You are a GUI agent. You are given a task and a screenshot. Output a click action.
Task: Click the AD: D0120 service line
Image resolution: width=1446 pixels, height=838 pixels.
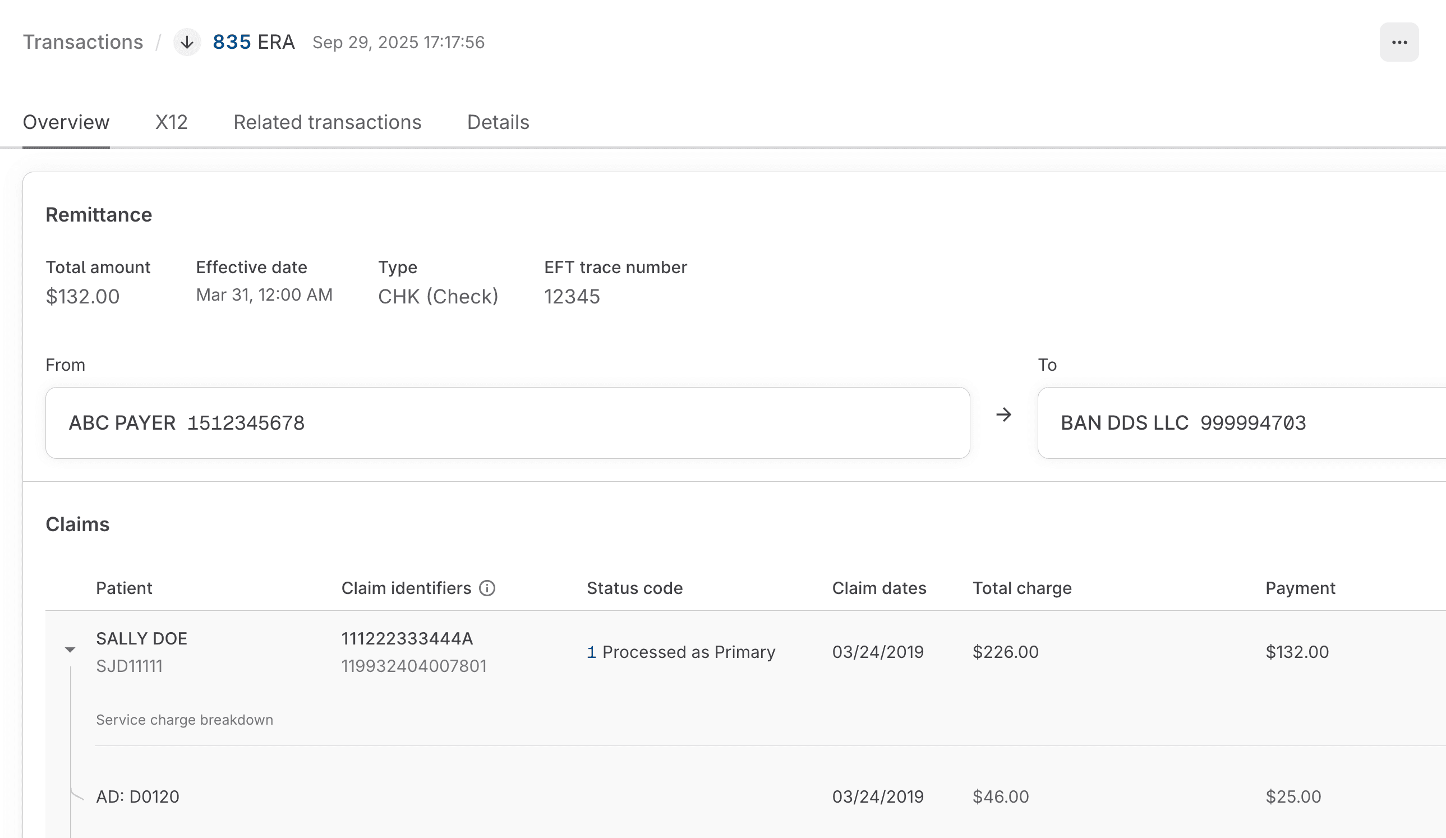(138, 796)
